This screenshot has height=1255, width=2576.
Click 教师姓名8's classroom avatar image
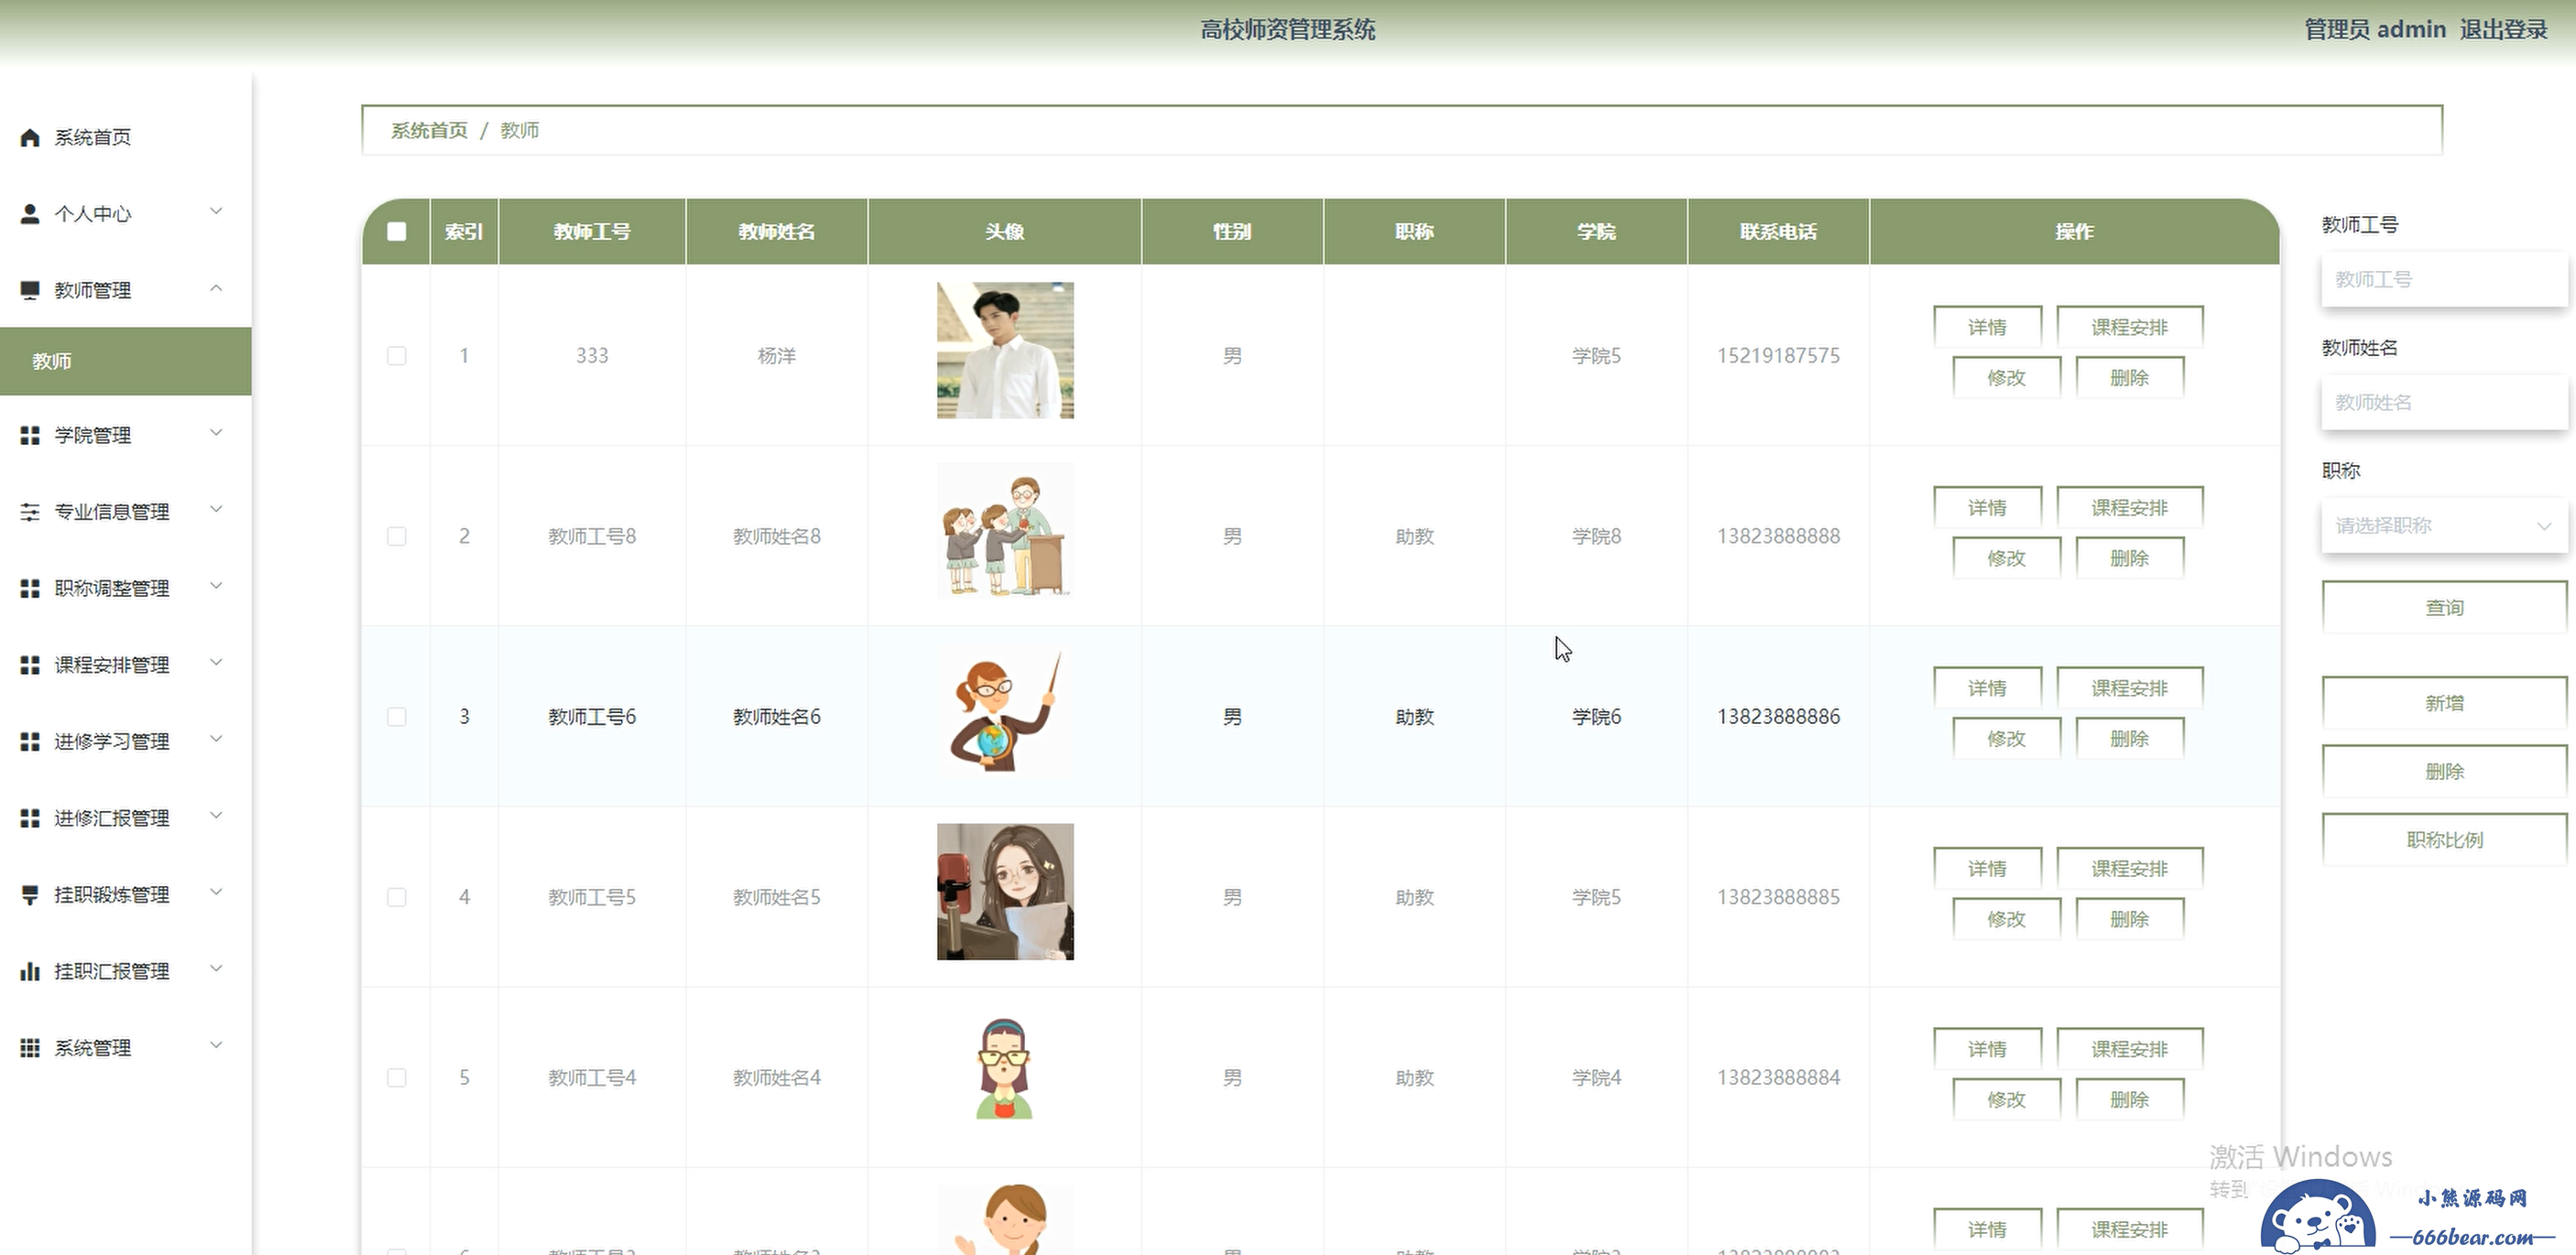pyautogui.click(x=1005, y=531)
